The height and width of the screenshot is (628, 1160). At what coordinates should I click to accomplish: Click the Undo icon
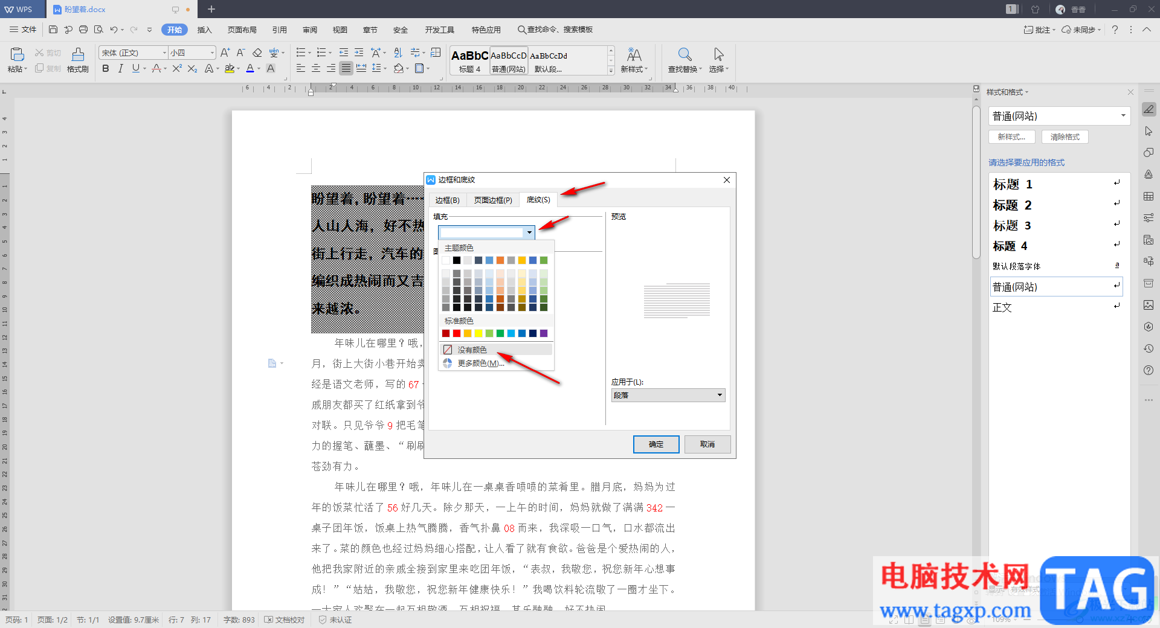point(114,30)
